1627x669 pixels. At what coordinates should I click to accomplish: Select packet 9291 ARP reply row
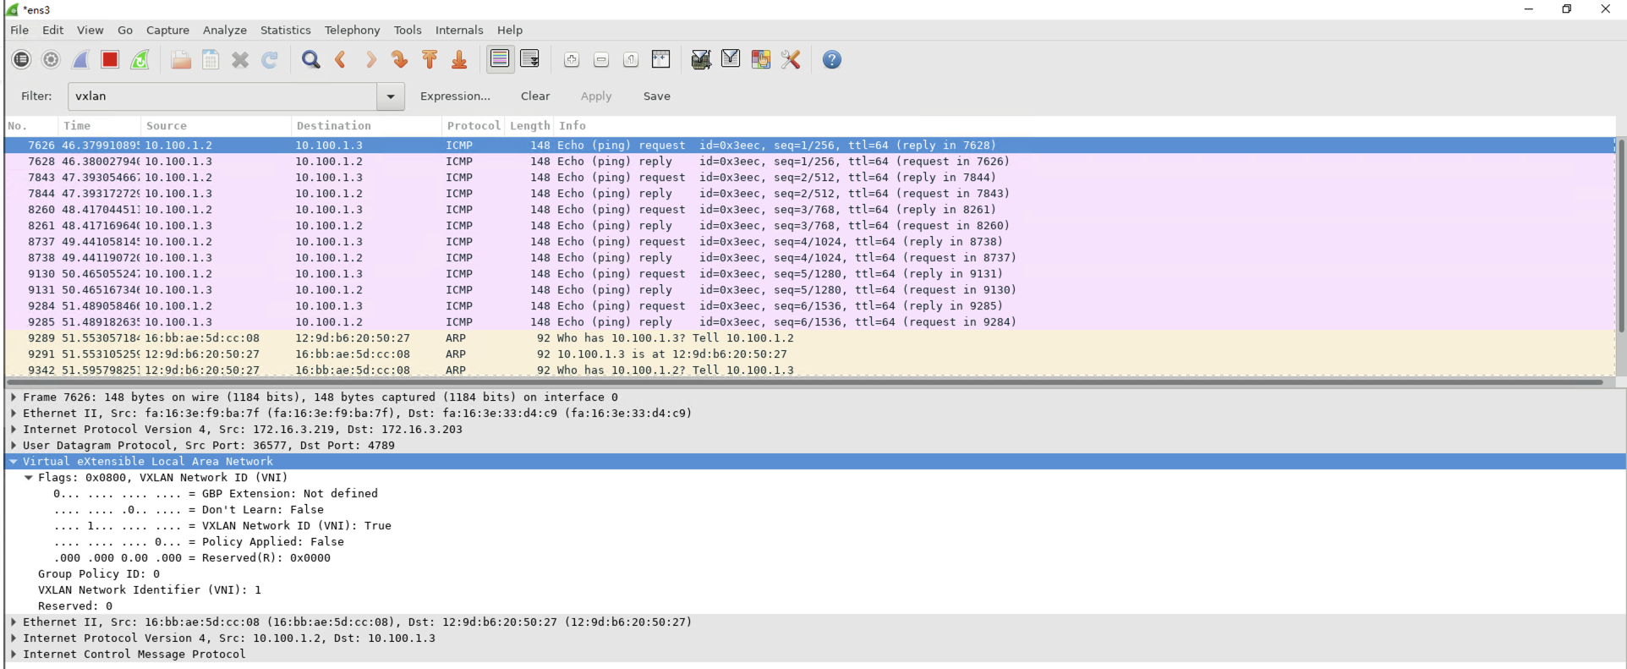(x=809, y=354)
